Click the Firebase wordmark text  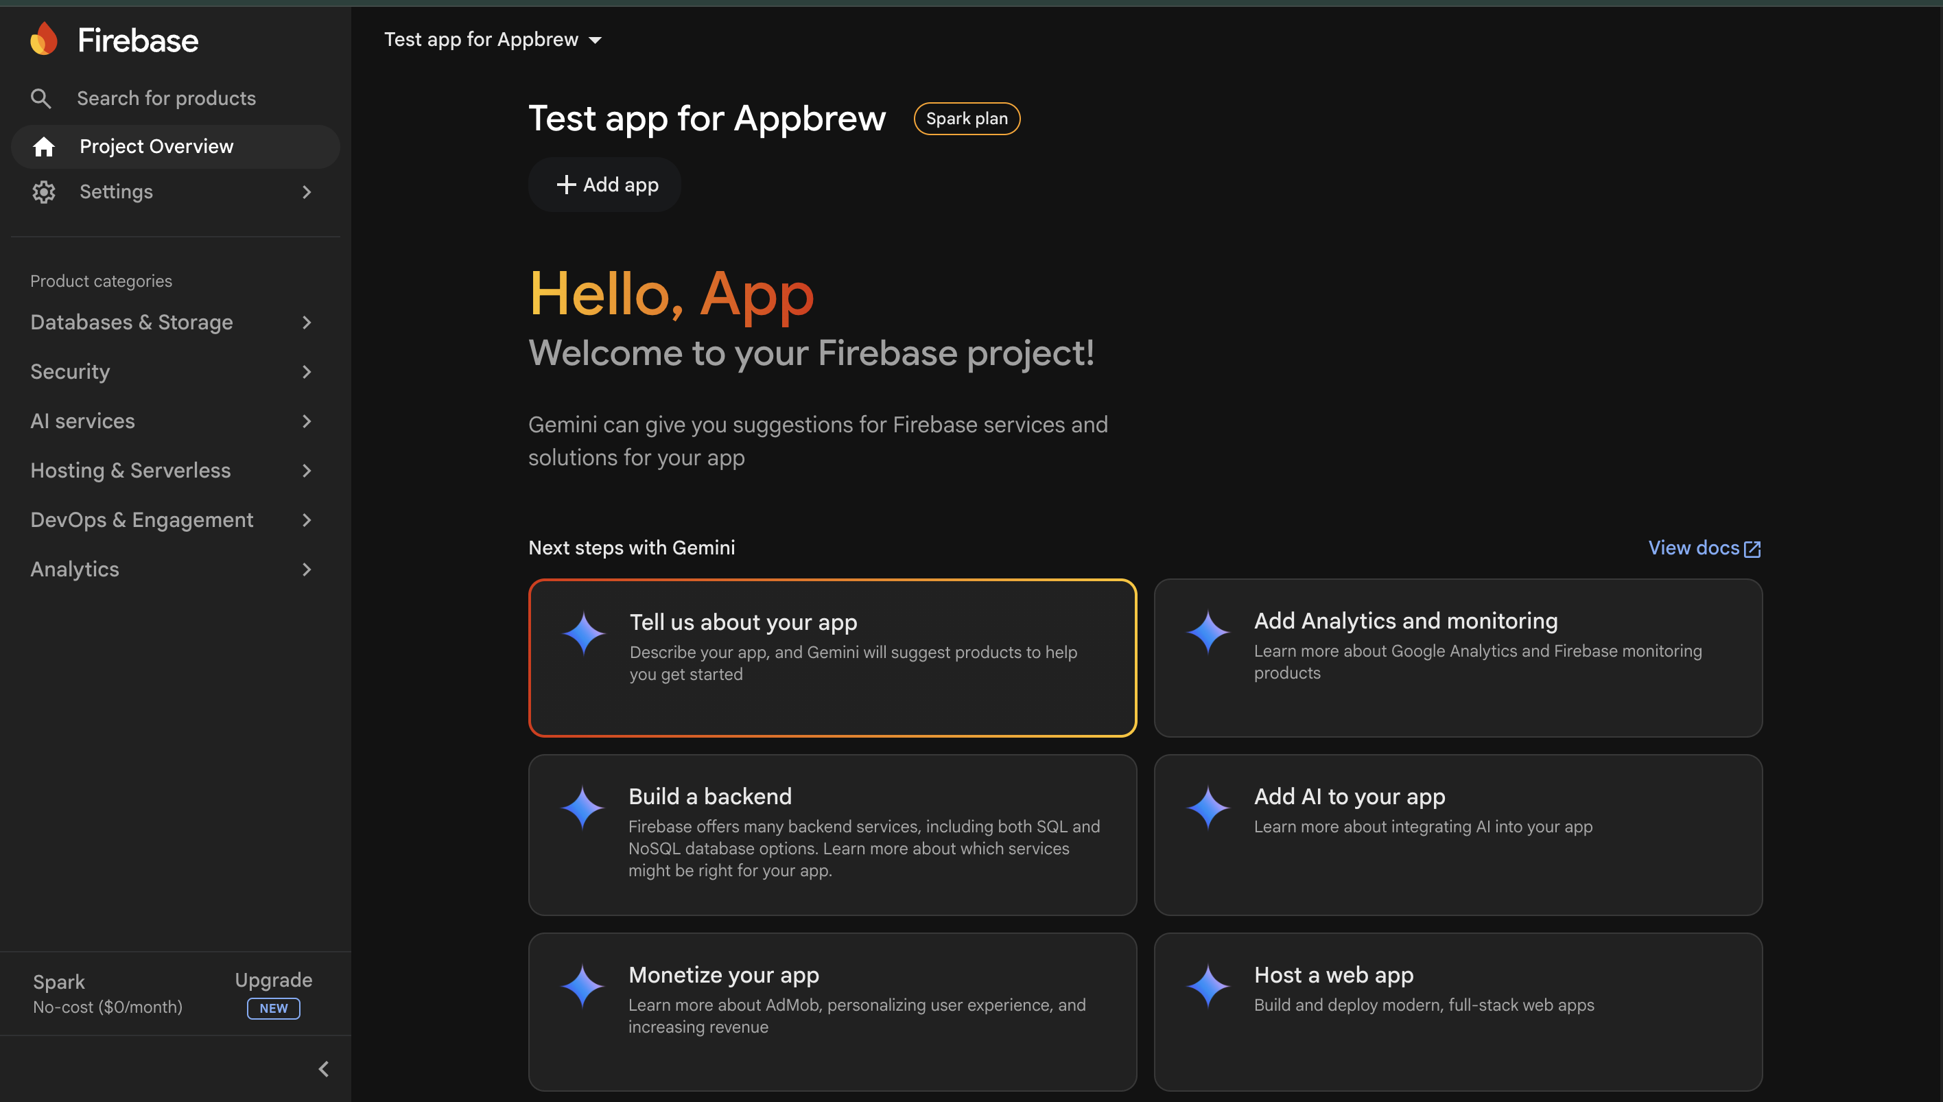click(x=139, y=40)
